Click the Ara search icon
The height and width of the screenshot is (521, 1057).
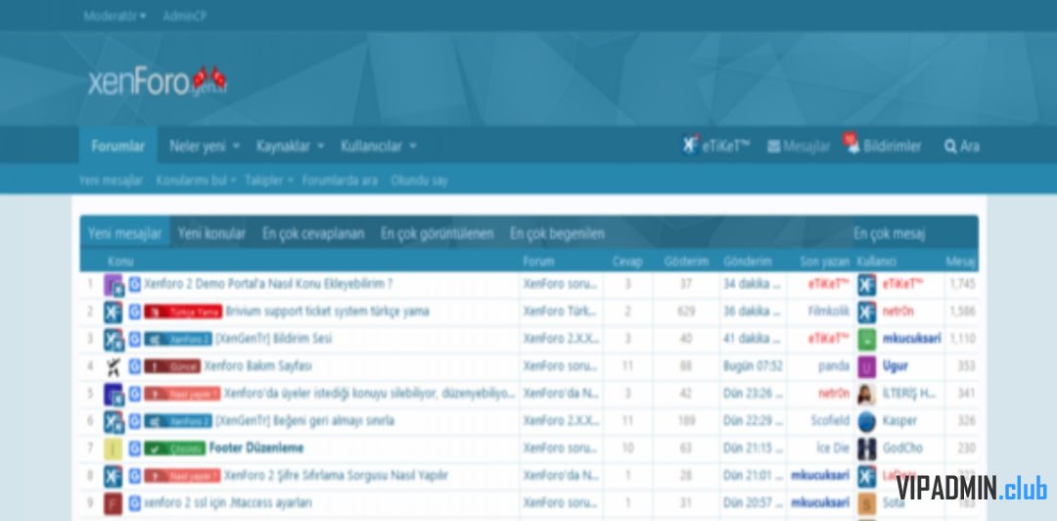962,146
